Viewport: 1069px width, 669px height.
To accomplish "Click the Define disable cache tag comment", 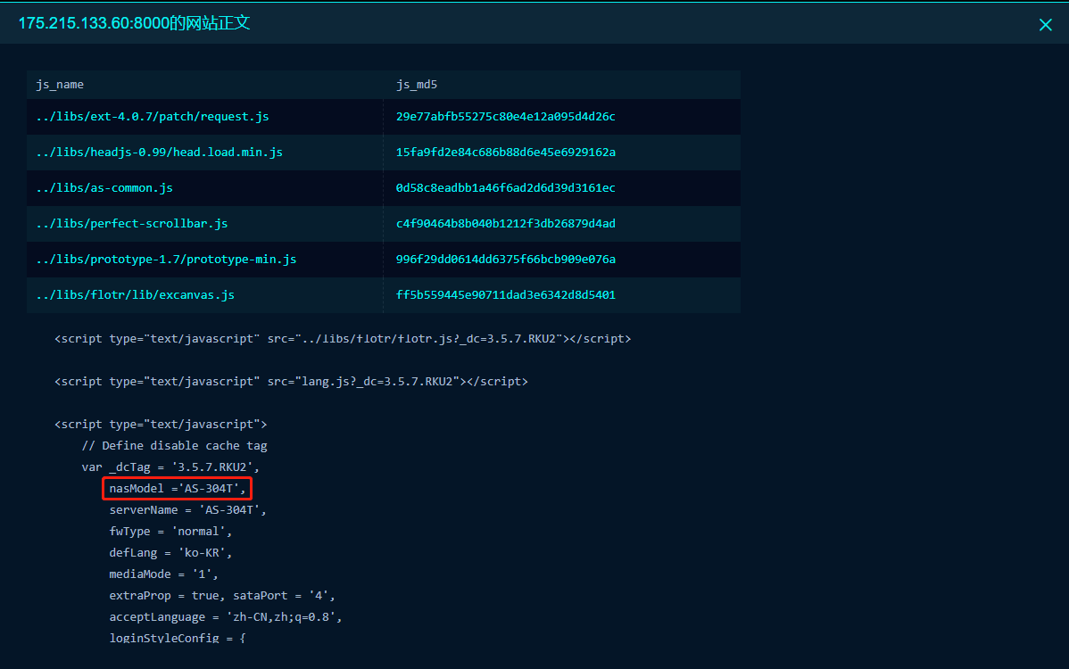I will click(x=175, y=445).
